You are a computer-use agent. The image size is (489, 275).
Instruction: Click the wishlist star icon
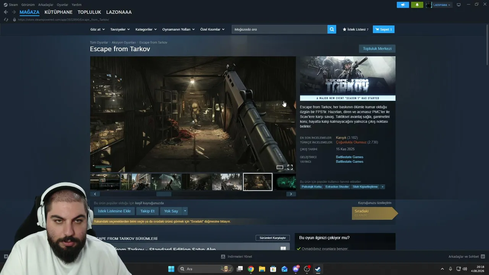tap(344, 29)
